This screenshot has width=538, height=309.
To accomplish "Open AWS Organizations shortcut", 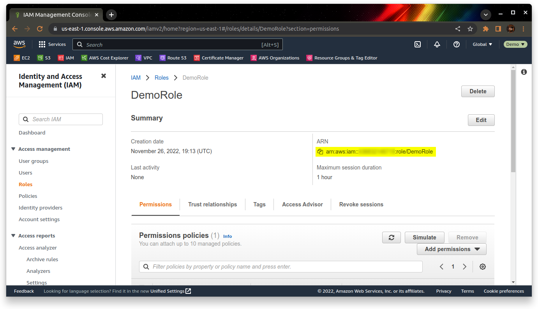I will tap(275, 58).
